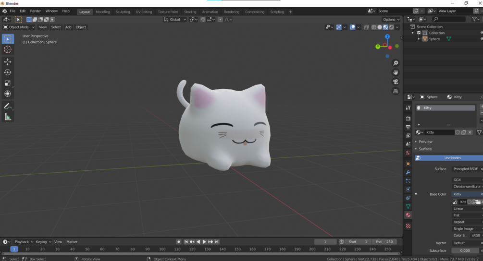The height and width of the screenshot is (261, 483).
Task: Open the Material properties tab
Action: point(408,215)
